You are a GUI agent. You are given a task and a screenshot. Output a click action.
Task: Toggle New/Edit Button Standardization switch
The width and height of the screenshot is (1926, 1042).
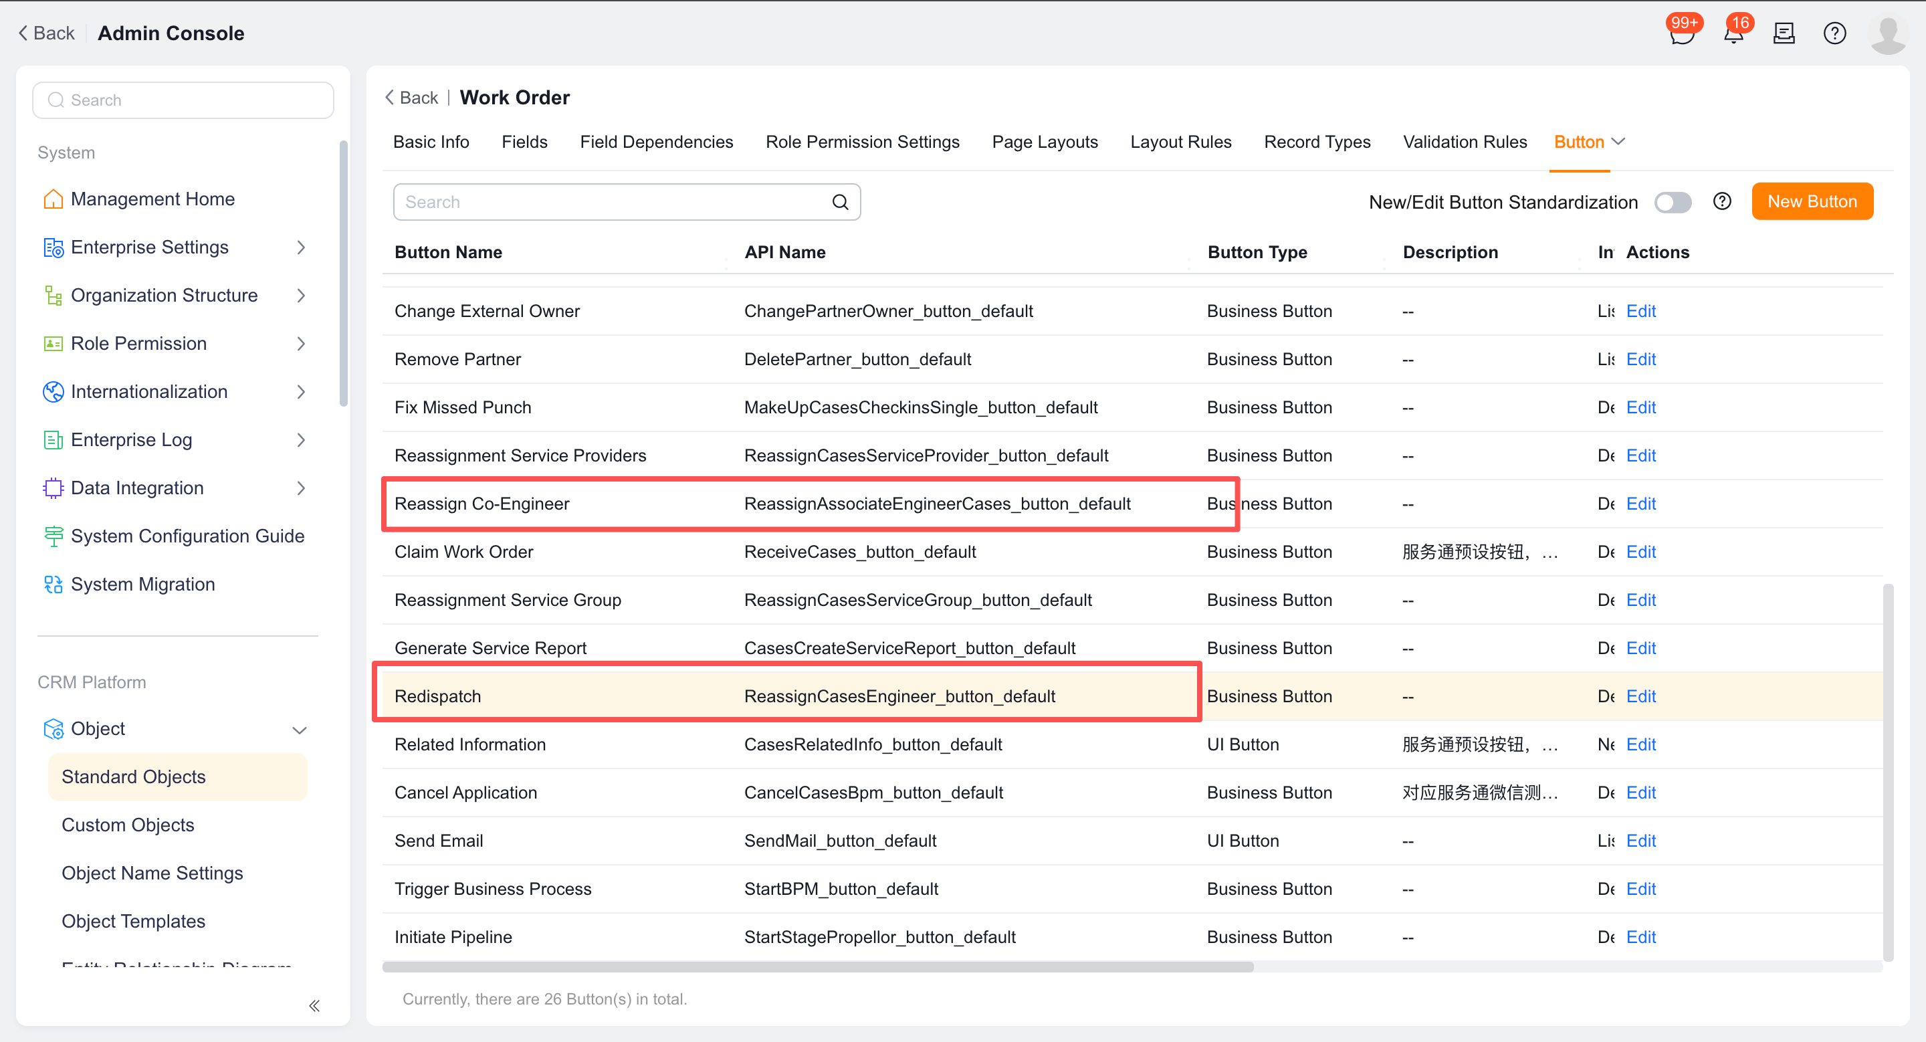[1673, 202]
